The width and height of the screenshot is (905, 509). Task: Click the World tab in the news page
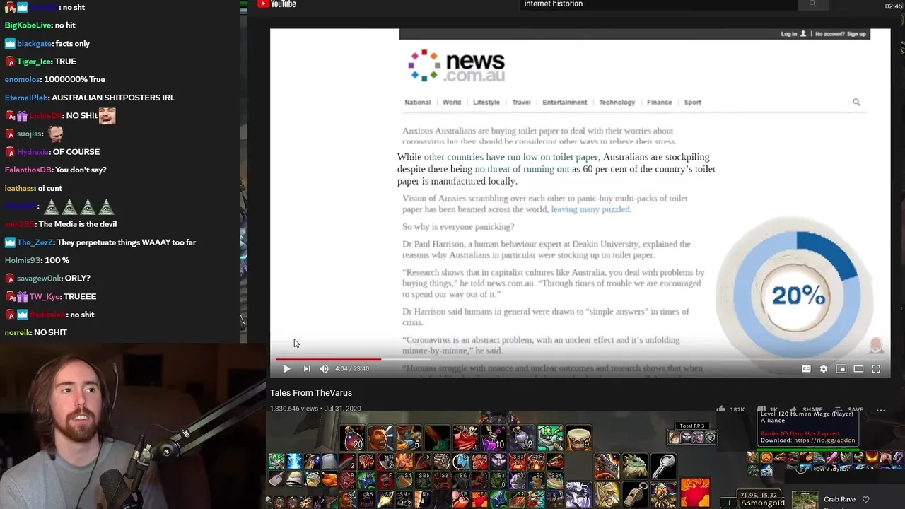(x=452, y=102)
